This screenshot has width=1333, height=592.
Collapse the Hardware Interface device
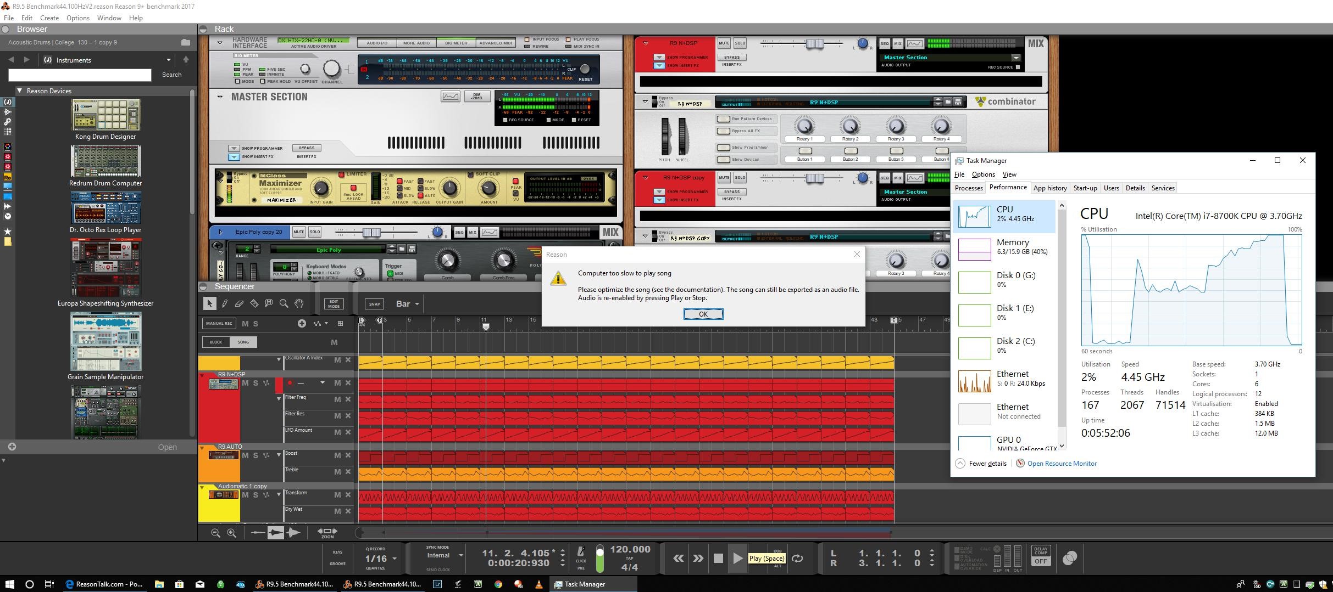point(220,42)
